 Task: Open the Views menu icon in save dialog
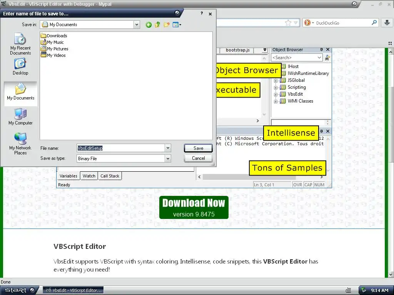click(x=177, y=25)
